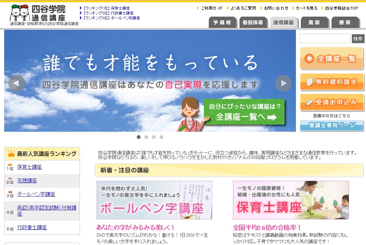Click play icon on 全講座一覧 button

click(309, 59)
